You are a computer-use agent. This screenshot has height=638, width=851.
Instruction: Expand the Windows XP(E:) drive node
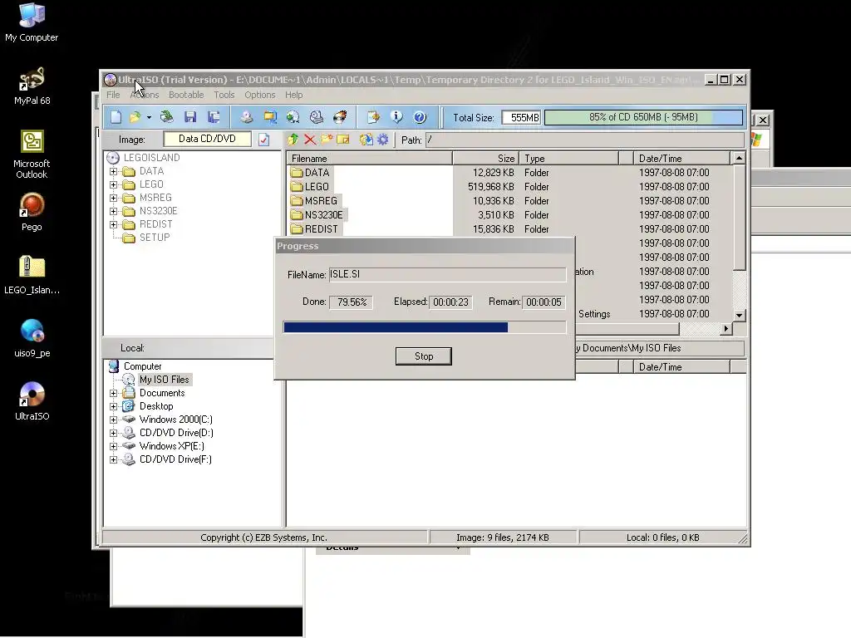click(113, 446)
